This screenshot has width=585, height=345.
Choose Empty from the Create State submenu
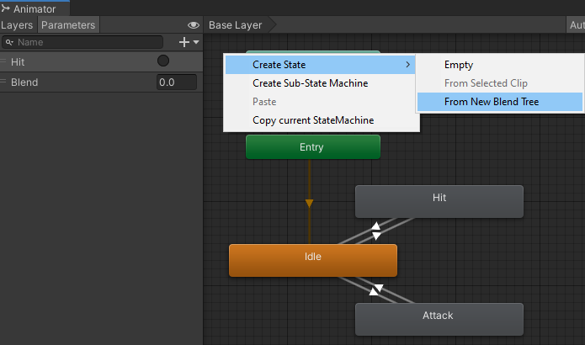click(x=459, y=65)
